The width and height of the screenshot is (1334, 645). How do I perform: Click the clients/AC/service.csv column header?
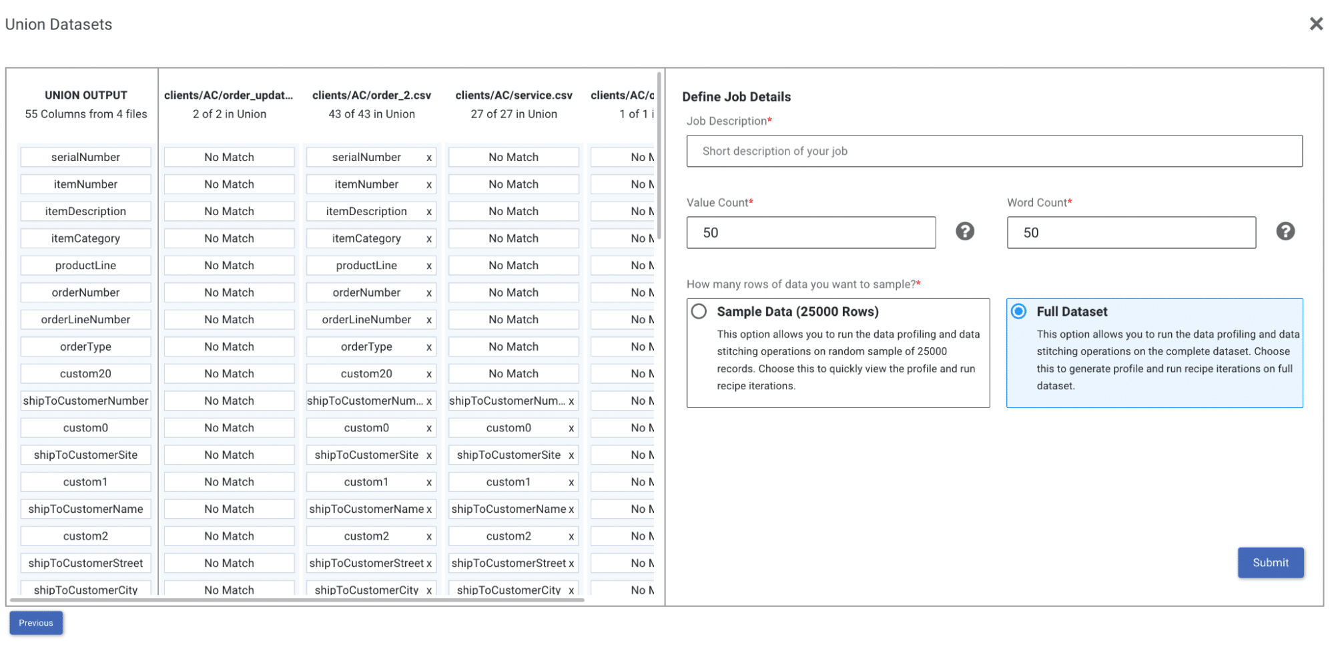coord(513,95)
